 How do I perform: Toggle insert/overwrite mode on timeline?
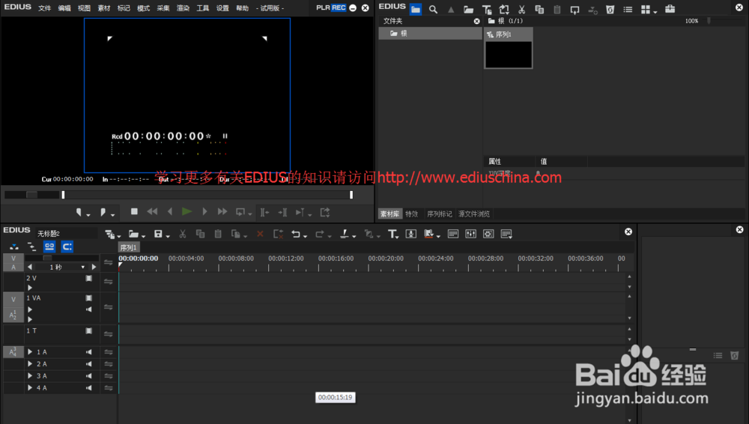[x=13, y=246]
